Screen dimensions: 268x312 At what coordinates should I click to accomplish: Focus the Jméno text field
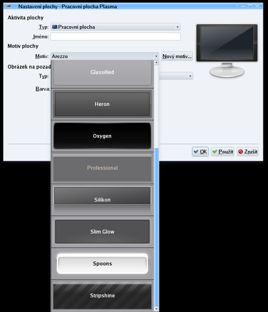point(115,37)
